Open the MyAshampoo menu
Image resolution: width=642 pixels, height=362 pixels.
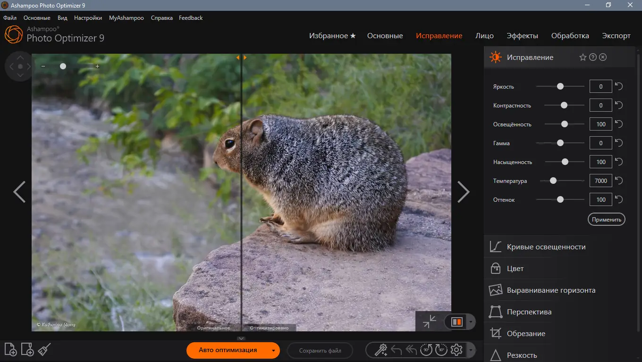click(x=127, y=18)
